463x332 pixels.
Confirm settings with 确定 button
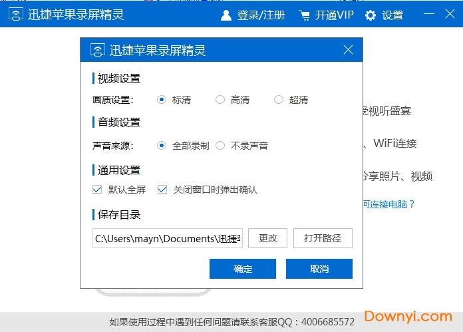[x=243, y=269]
